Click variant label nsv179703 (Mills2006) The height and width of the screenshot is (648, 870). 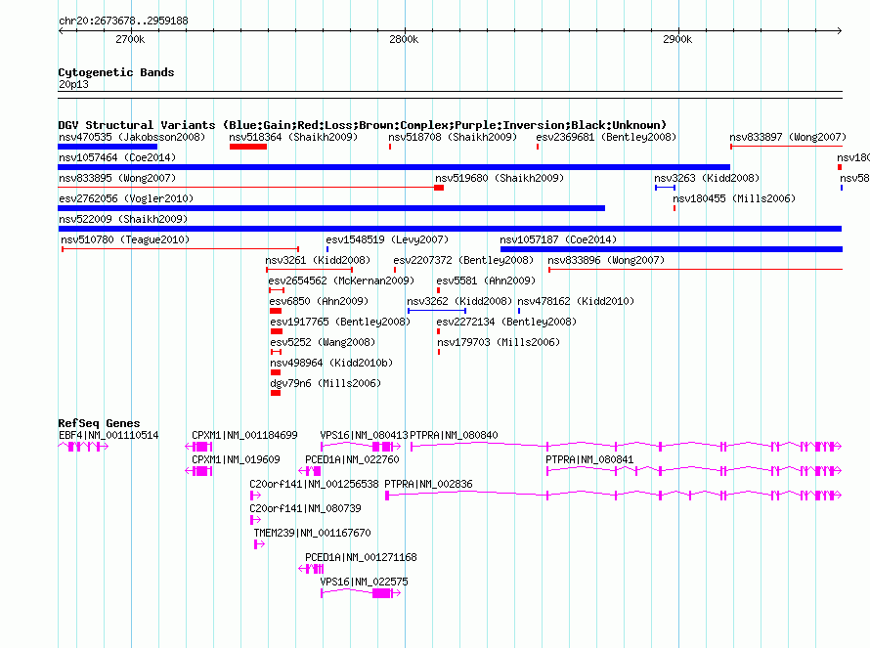click(x=499, y=342)
